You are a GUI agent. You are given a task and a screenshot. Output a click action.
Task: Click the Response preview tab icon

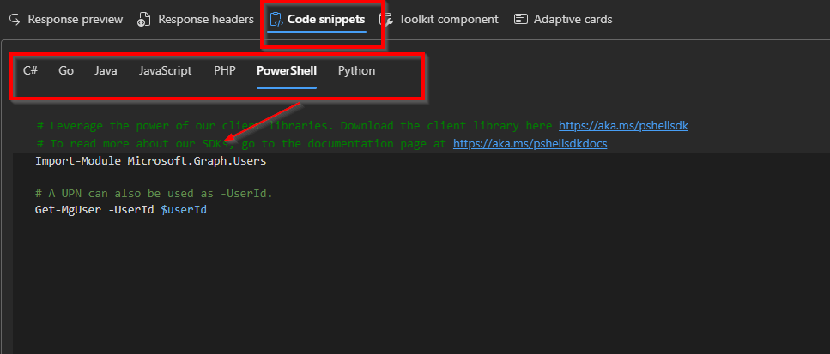pyautogui.click(x=14, y=19)
